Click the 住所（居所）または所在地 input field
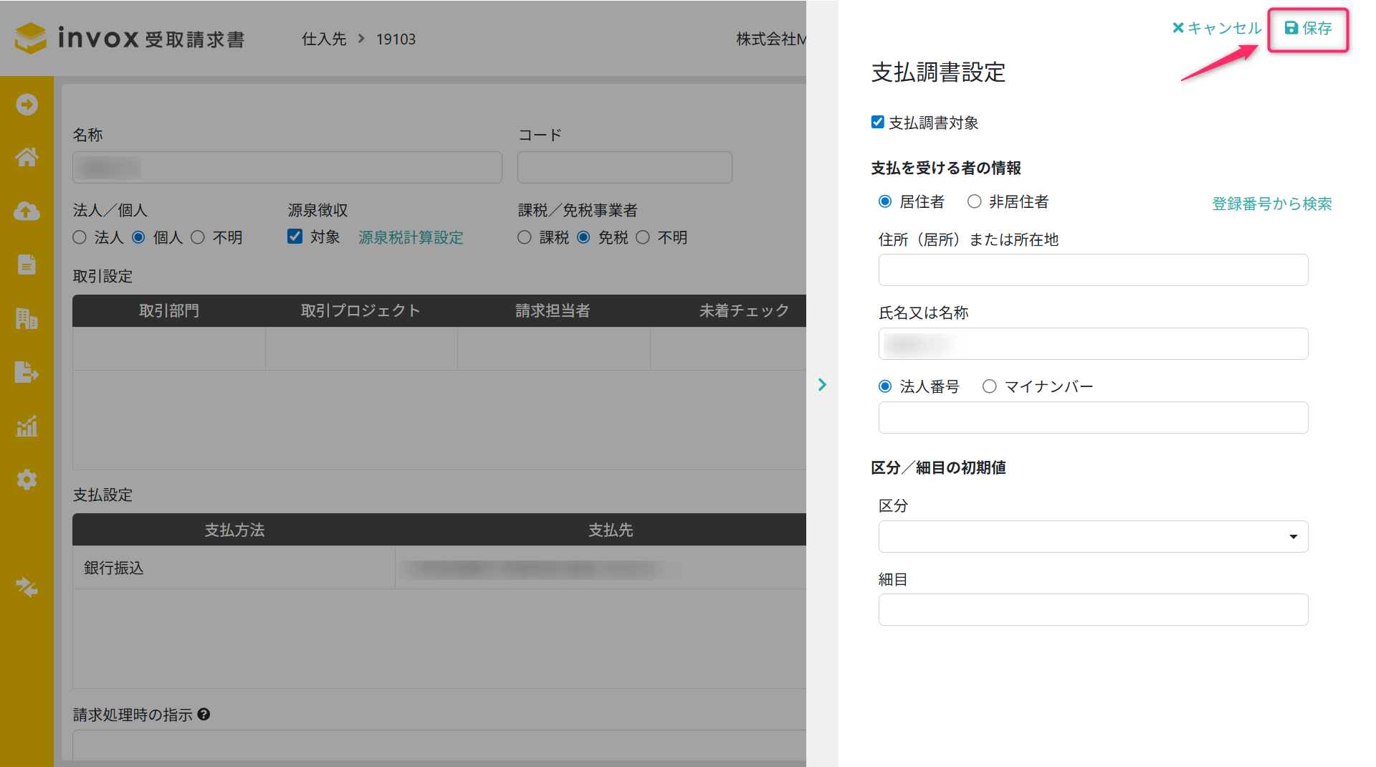Image resolution: width=1376 pixels, height=767 pixels. (x=1092, y=270)
